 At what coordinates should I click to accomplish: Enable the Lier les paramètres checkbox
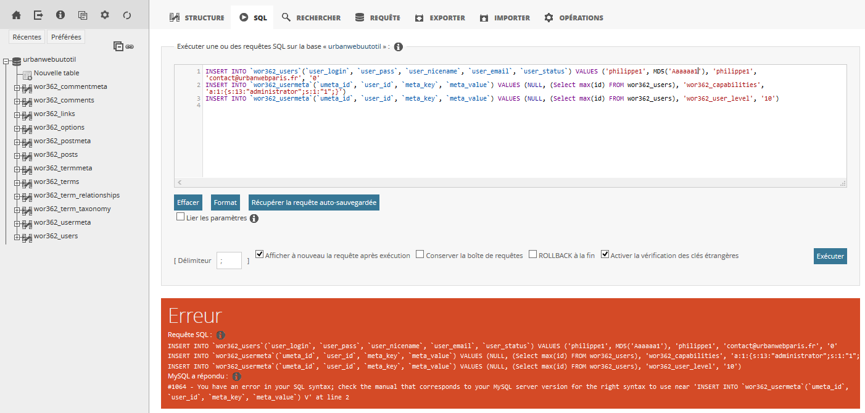click(180, 217)
